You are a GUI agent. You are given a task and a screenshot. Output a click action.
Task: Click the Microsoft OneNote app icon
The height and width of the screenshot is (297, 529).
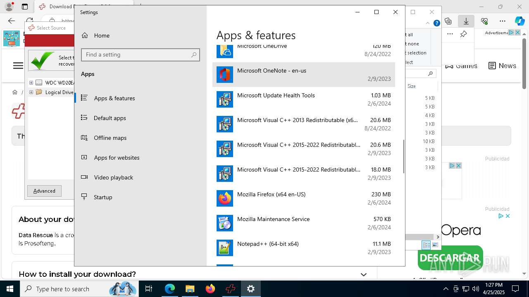pyautogui.click(x=225, y=75)
